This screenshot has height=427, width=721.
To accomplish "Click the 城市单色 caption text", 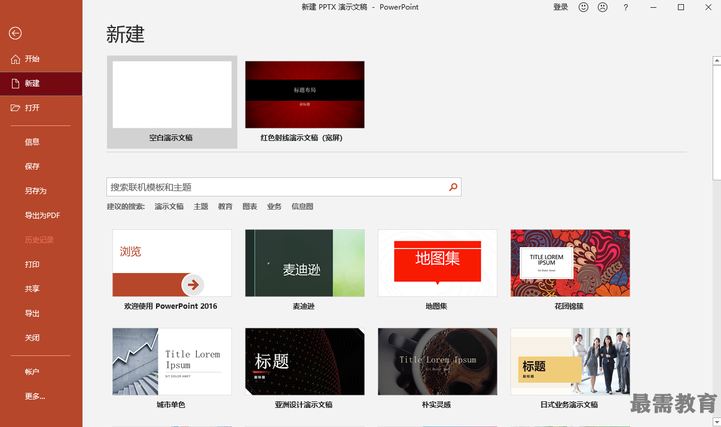I will click(x=171, y=405).
